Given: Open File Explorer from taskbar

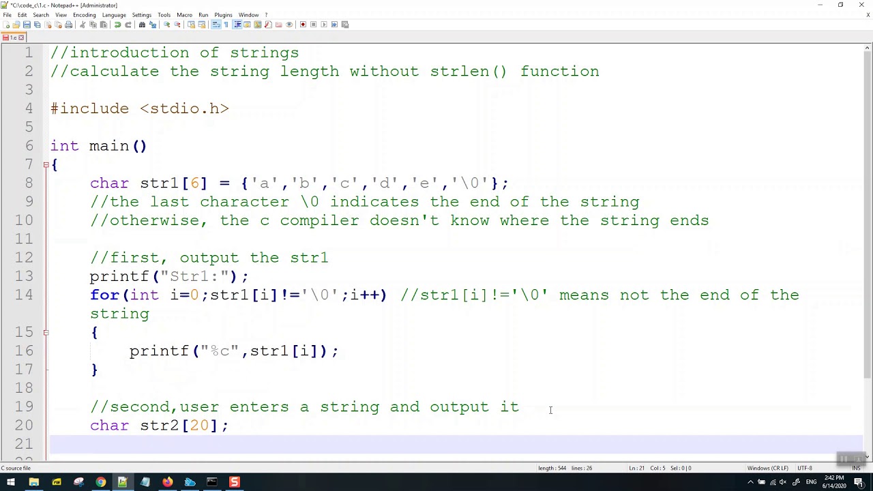Looking at the screenshot, I should coord(33,483).
